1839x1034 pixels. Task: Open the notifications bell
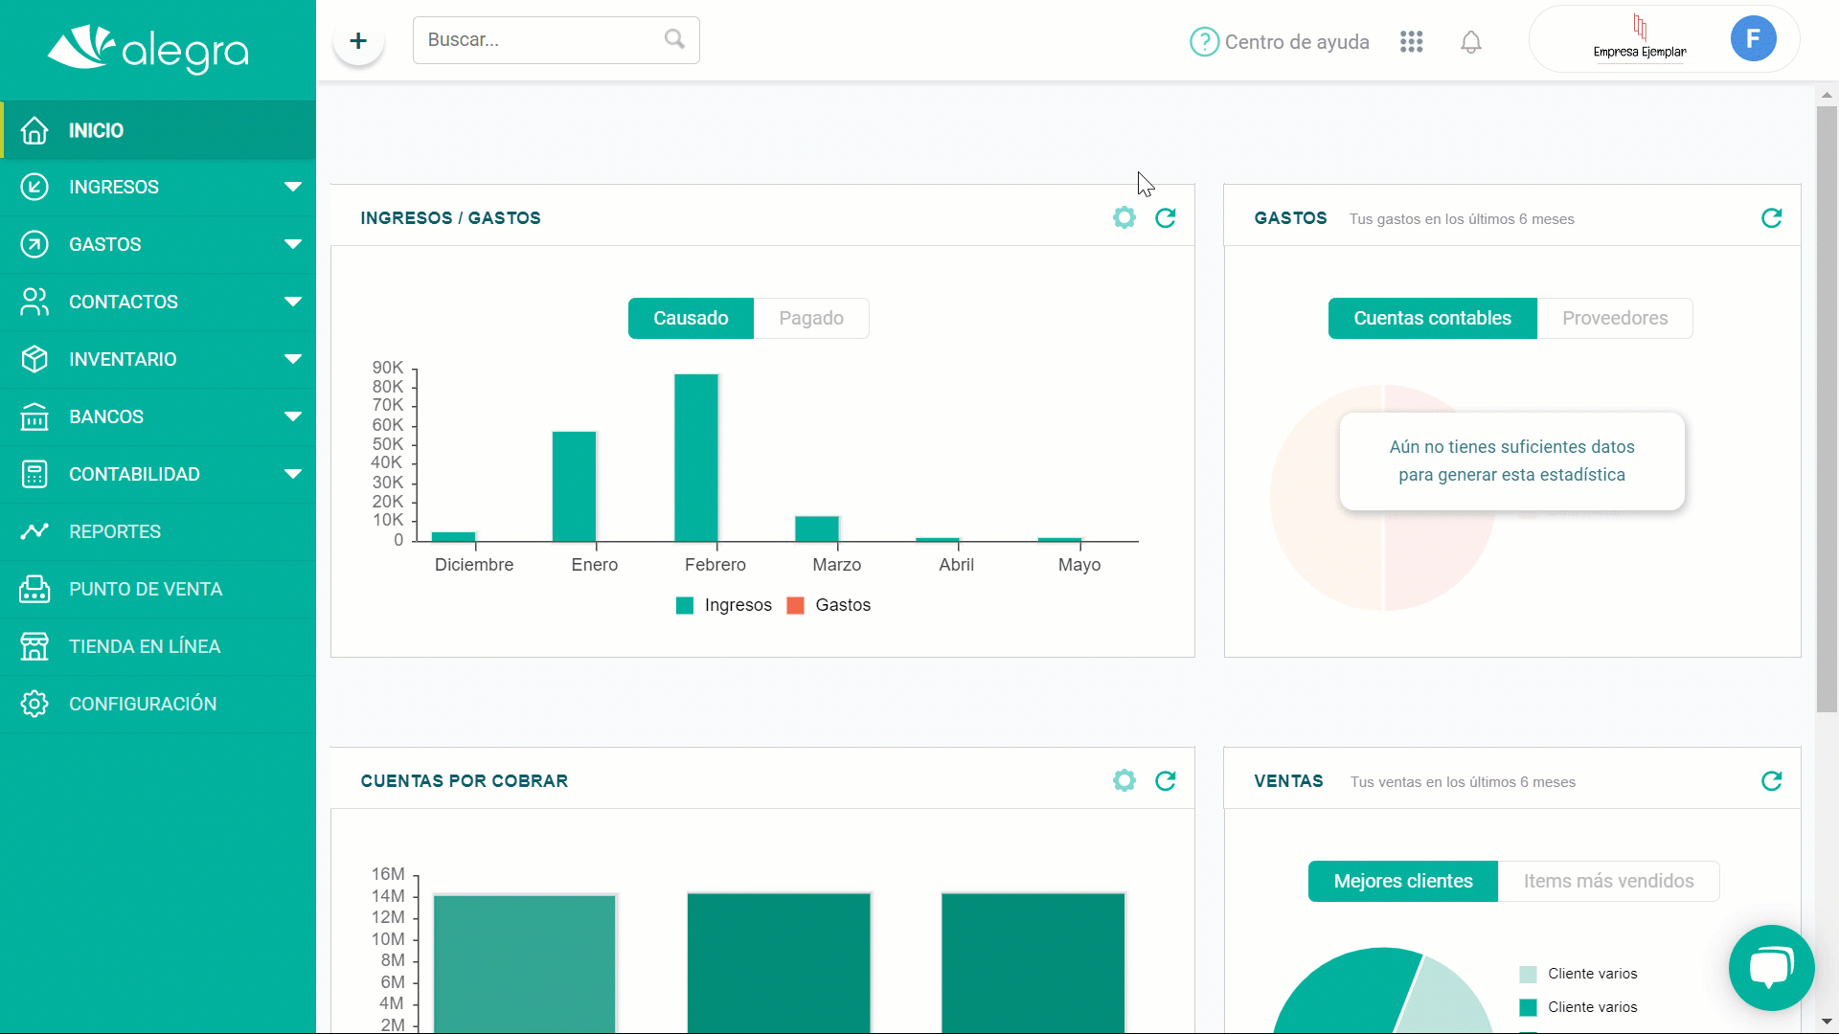tap(1471, 42)
